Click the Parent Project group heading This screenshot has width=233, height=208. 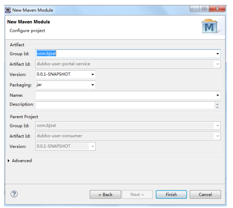pyautogui.click(x=24, y=117)
